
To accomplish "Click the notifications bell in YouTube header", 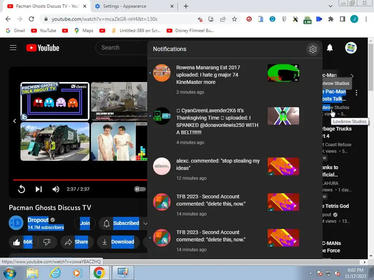I will coord(330,48).
